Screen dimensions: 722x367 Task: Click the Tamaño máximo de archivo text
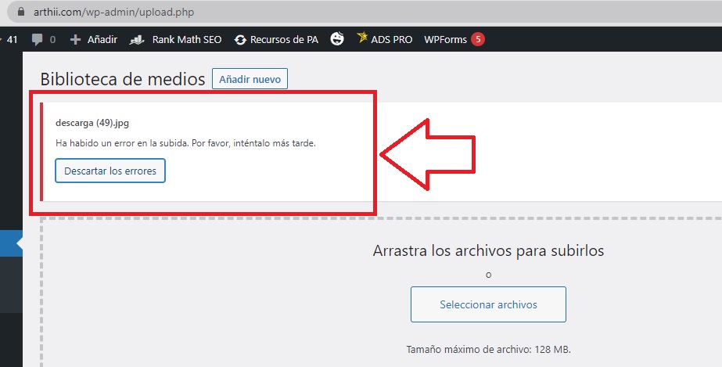pos(488,350)
